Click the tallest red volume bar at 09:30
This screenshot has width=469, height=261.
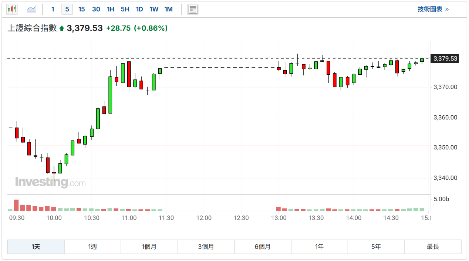point(16,205)
